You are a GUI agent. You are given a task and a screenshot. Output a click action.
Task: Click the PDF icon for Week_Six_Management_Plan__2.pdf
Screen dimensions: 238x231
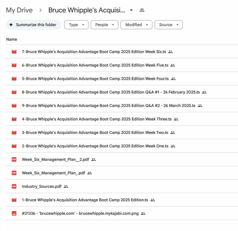(14, 159)
